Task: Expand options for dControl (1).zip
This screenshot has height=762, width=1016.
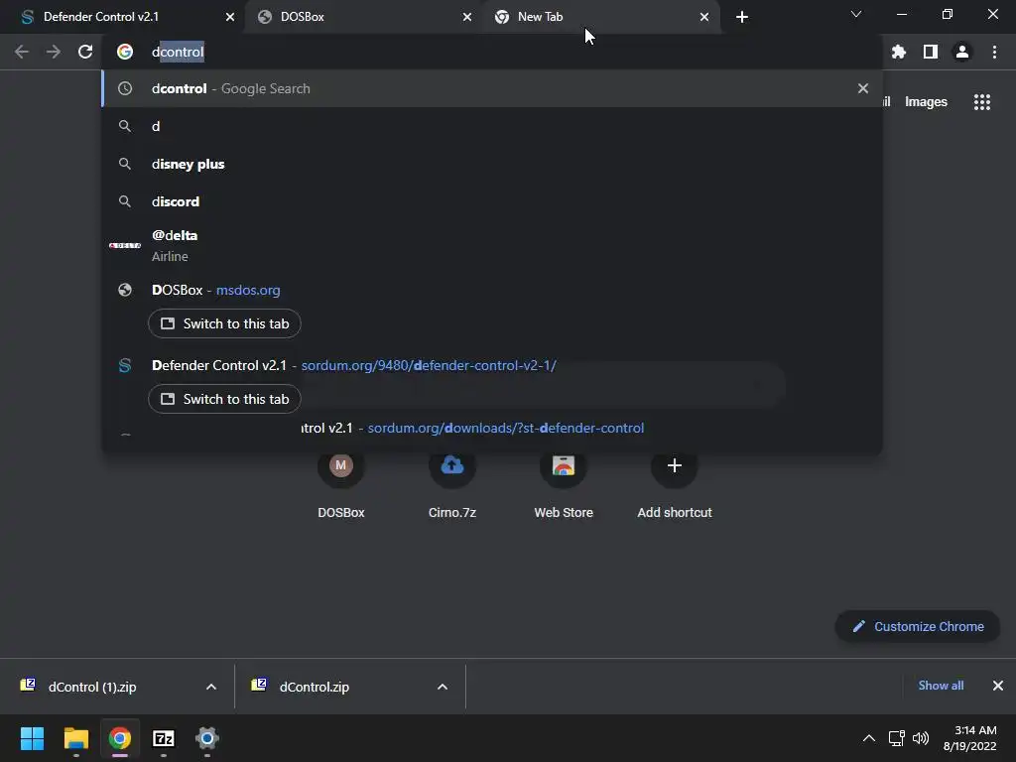Action: pyautogui.click(x=211, y=687)
